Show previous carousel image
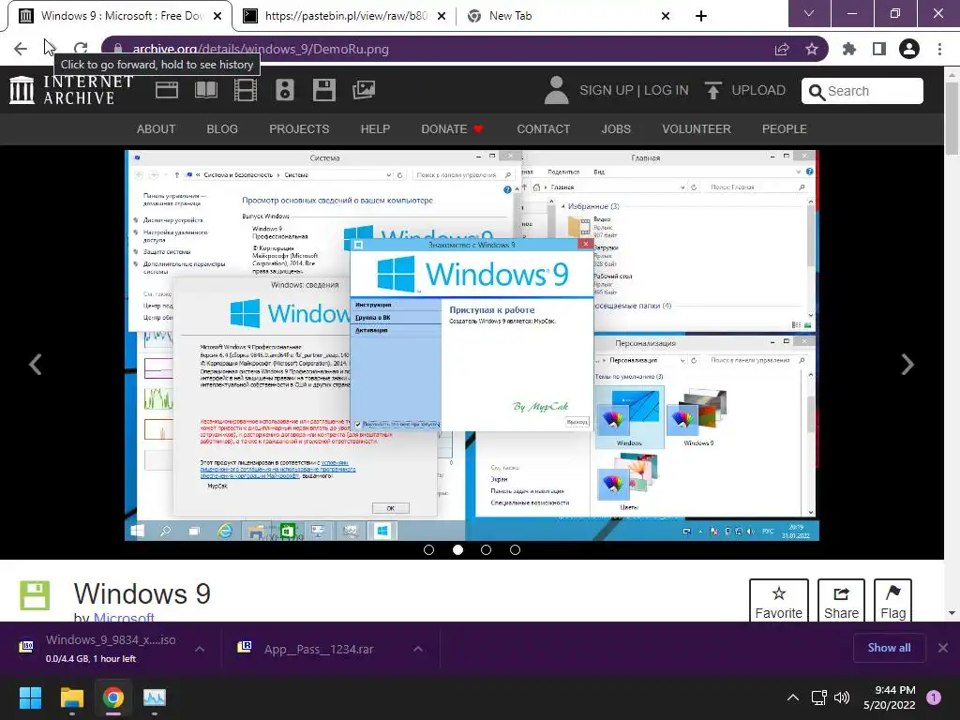Image resolution: width=960 pixels, height=720 pixels. click(x=36, y=365)
